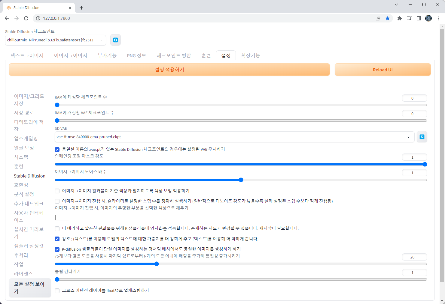Select Stable Diffusion settings section in sidebar
The width and height of the screenshot is (445, 304).
(x=29, y=176)
